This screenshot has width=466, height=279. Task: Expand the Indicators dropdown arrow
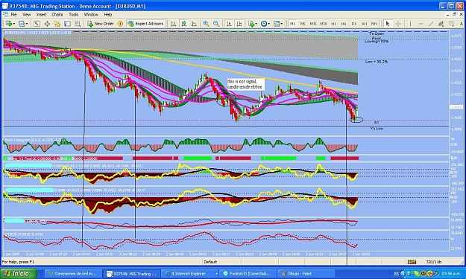pyautogui.click(x=256, y=24)
